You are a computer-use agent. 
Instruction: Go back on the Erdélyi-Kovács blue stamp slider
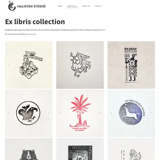pyautogui.click(x=111, y=113)
